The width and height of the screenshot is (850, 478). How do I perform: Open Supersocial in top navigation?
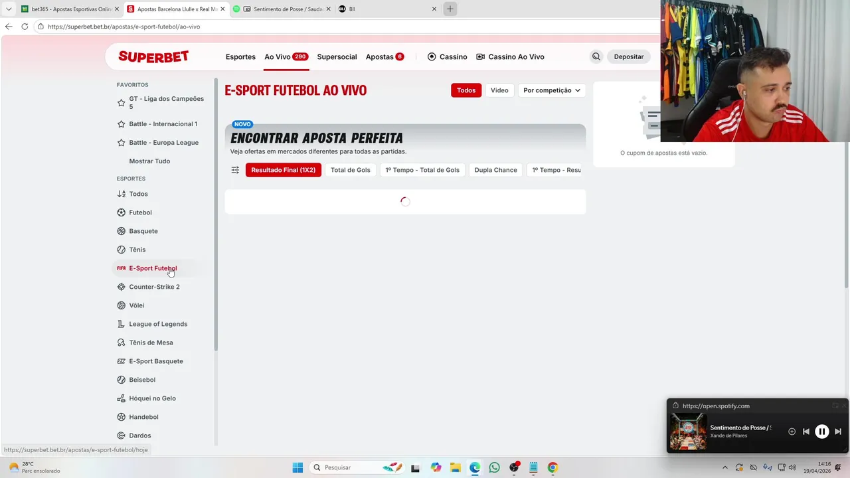(337, 57)
